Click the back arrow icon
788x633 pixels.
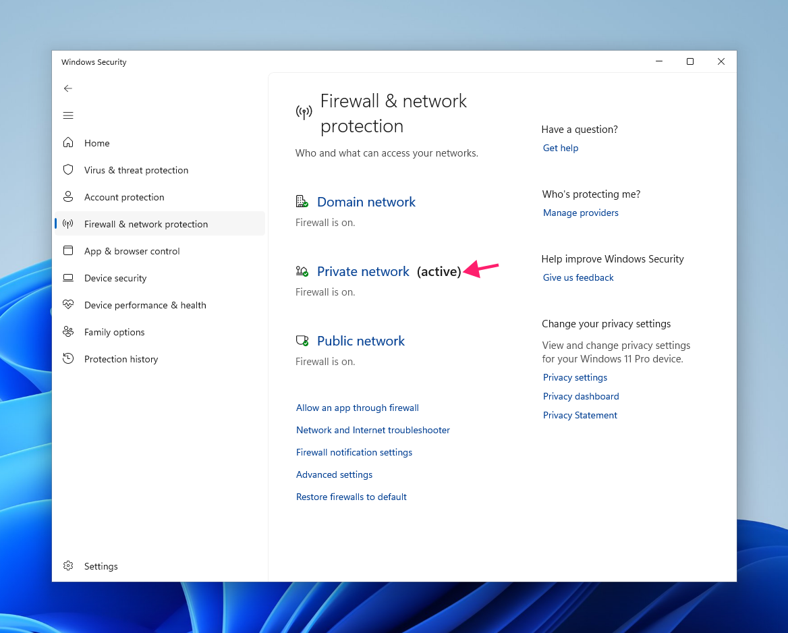(68, 88)
